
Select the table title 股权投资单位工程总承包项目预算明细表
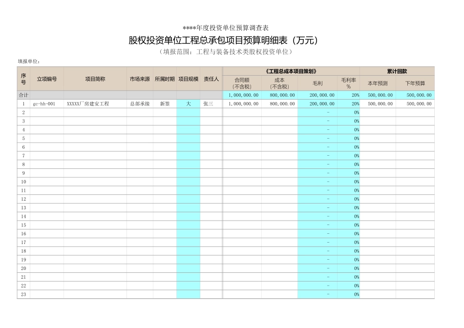(223, 40)
